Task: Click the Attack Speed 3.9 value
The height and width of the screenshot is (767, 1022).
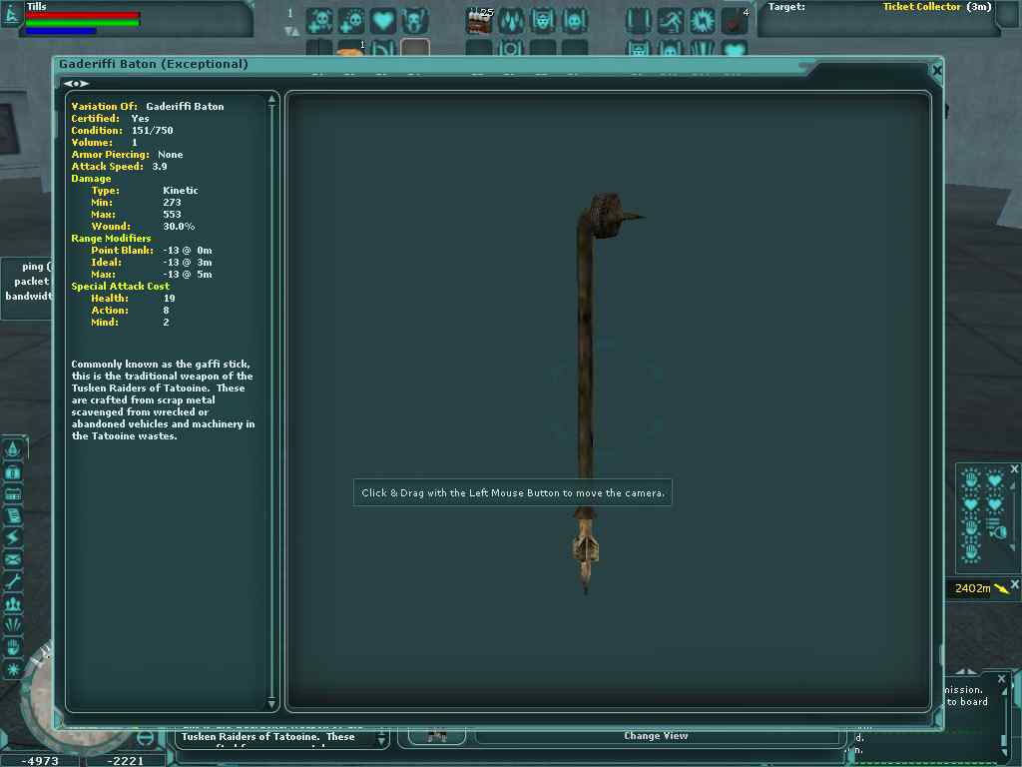Action: pos(160,167)
